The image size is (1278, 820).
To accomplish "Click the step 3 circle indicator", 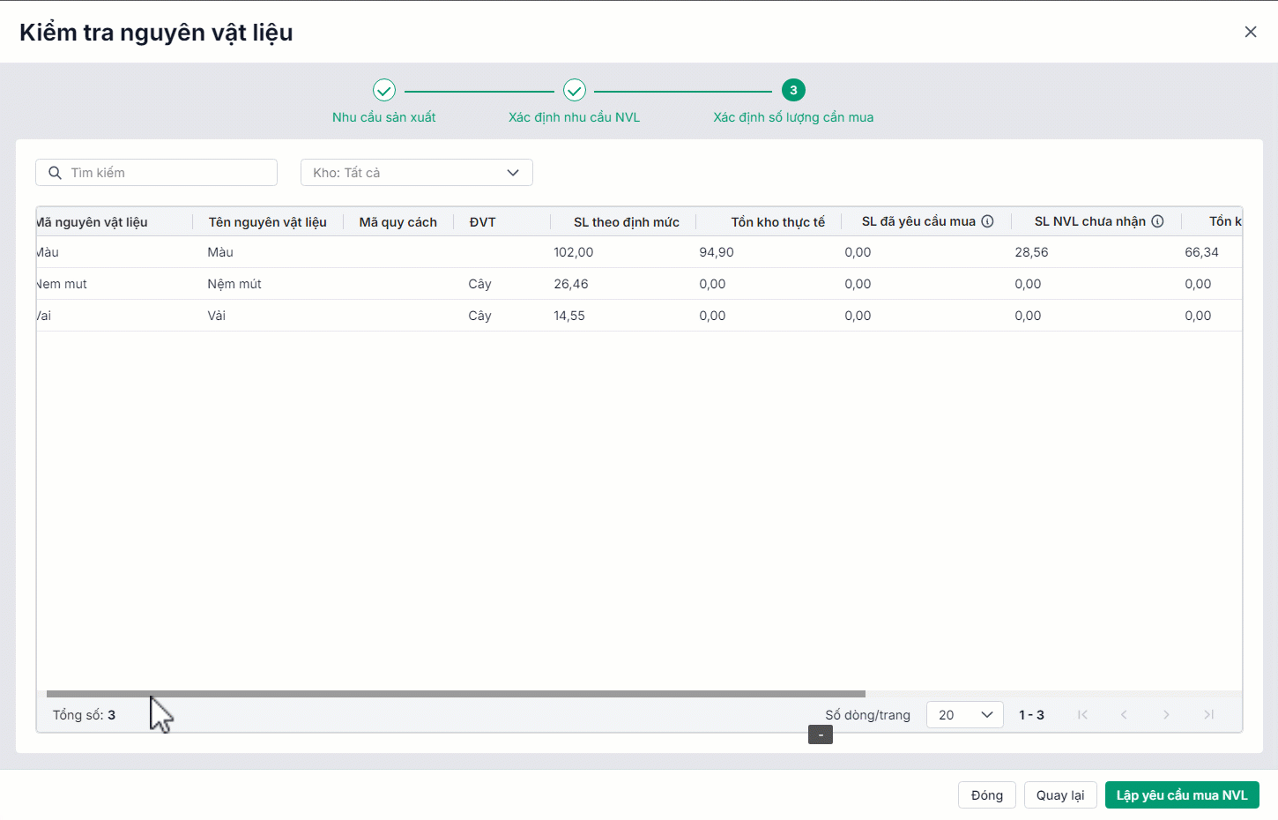I will 793,90.
